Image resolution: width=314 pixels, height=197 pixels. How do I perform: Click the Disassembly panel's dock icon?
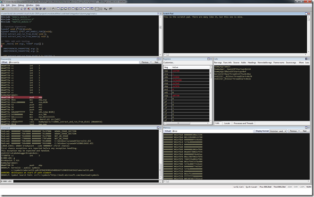(x=158, y=59)
